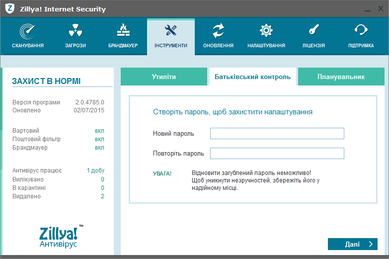This screenshot has height=259, width=389.
Task: Click the Далі button
Action: point(353,244)
